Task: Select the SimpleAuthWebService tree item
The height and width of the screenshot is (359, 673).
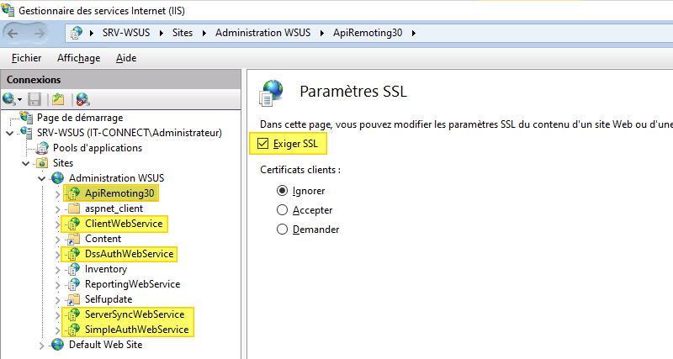Action: pos(136,329)
